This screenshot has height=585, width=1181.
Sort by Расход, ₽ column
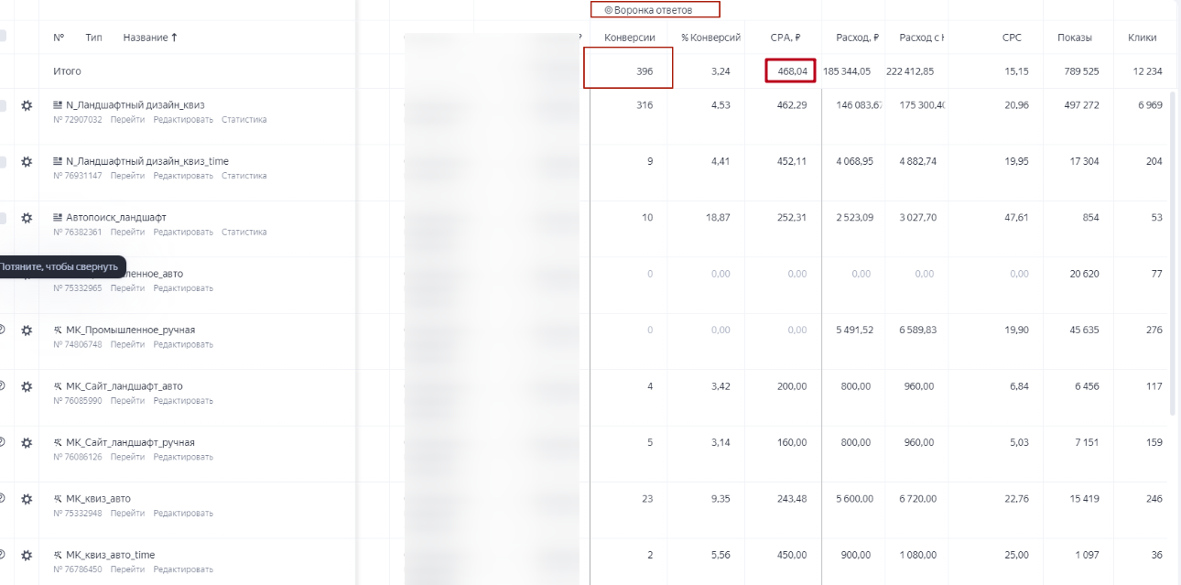tap(858, 38)
